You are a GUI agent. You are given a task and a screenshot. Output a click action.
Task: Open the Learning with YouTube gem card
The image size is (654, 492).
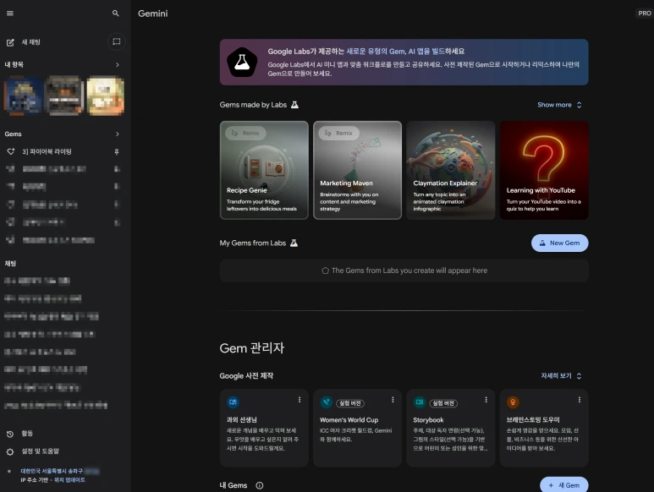point(544,170)
